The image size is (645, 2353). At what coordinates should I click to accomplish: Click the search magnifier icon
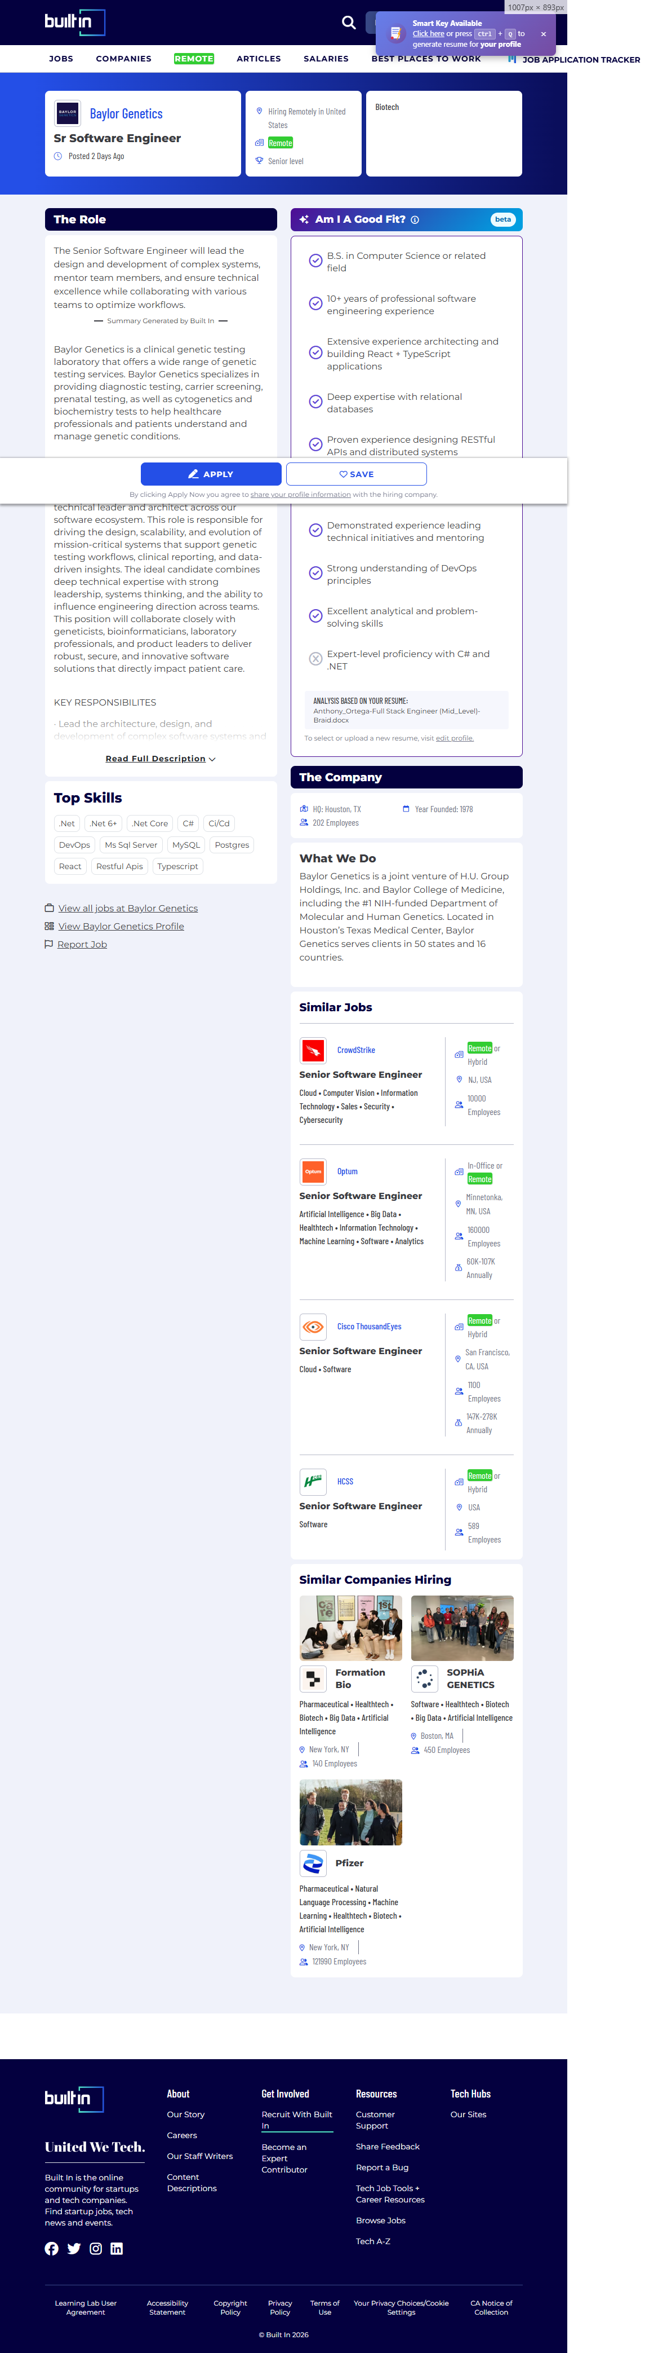(x=349, y=23)
